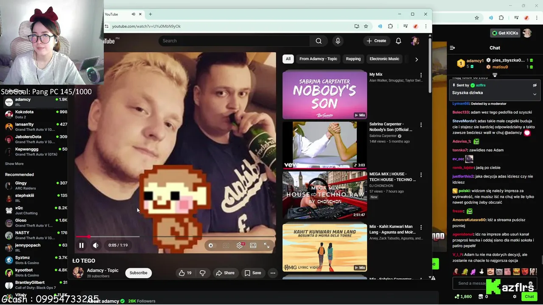Click Show More in Kick sidebar
The image size is (543, 305).
[14, 164]
